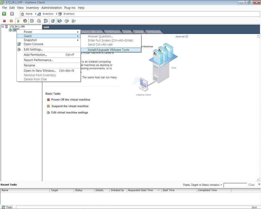
Task: Click the icon beside Edit virtual machine settings
Action: click(x=48, y=113)
